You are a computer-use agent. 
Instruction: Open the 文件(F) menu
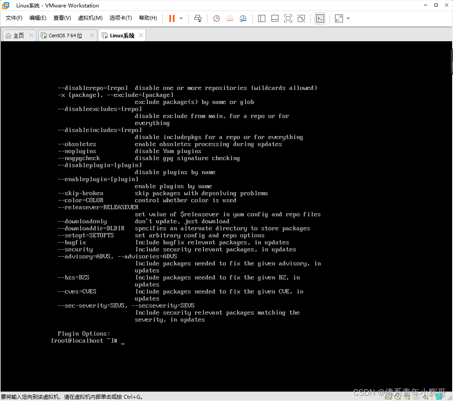(14, 18)
